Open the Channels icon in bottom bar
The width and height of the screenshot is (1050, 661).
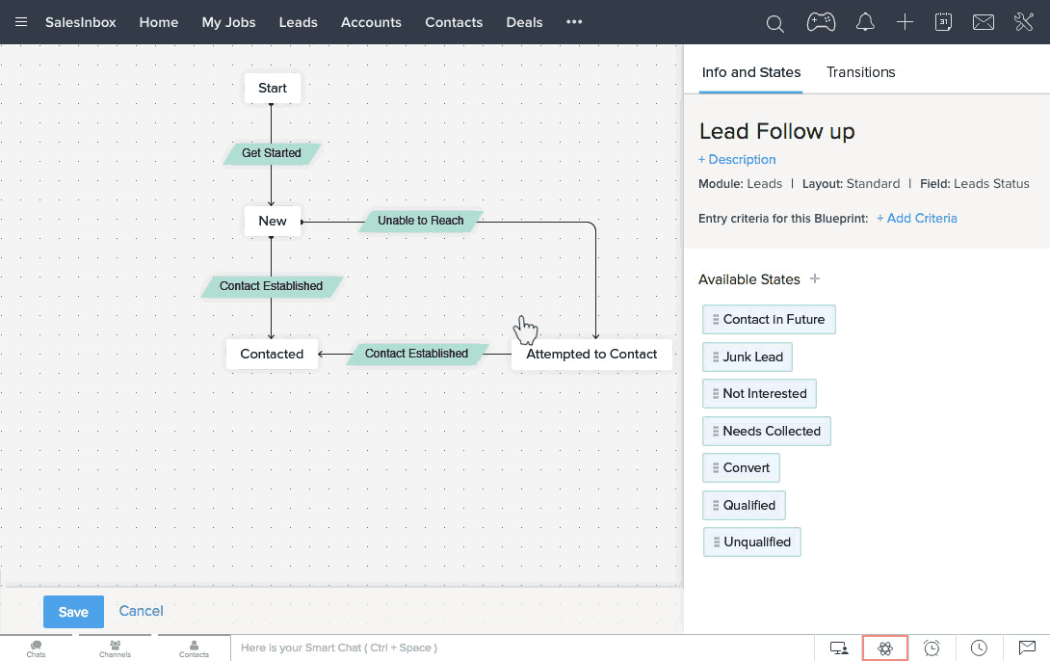pos(115,648)
